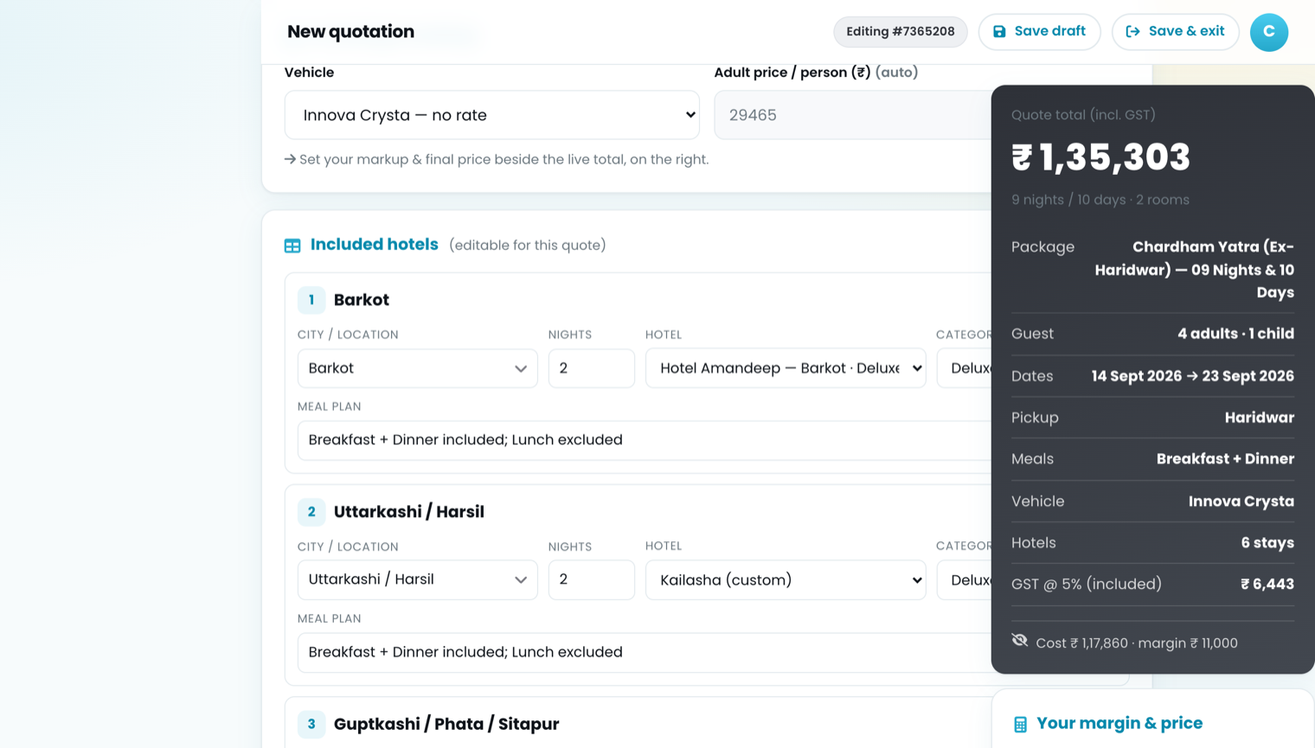Screen dimensions: 1315x748
Task: Open the user avatar labeled C
Action: pos(1269,32)
